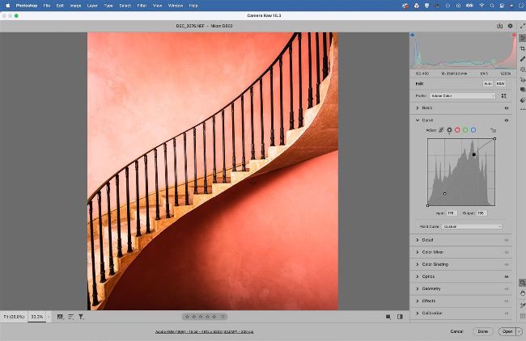
Task: Click the Cancel button
Action: tap(456, 331)
